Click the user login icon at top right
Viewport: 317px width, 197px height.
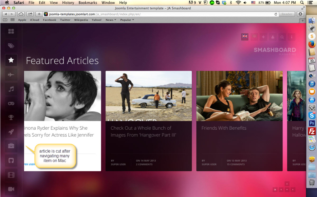273,37
